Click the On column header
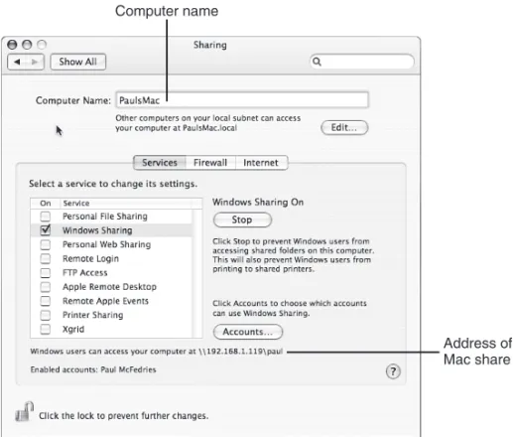 [x=46, y=204]
